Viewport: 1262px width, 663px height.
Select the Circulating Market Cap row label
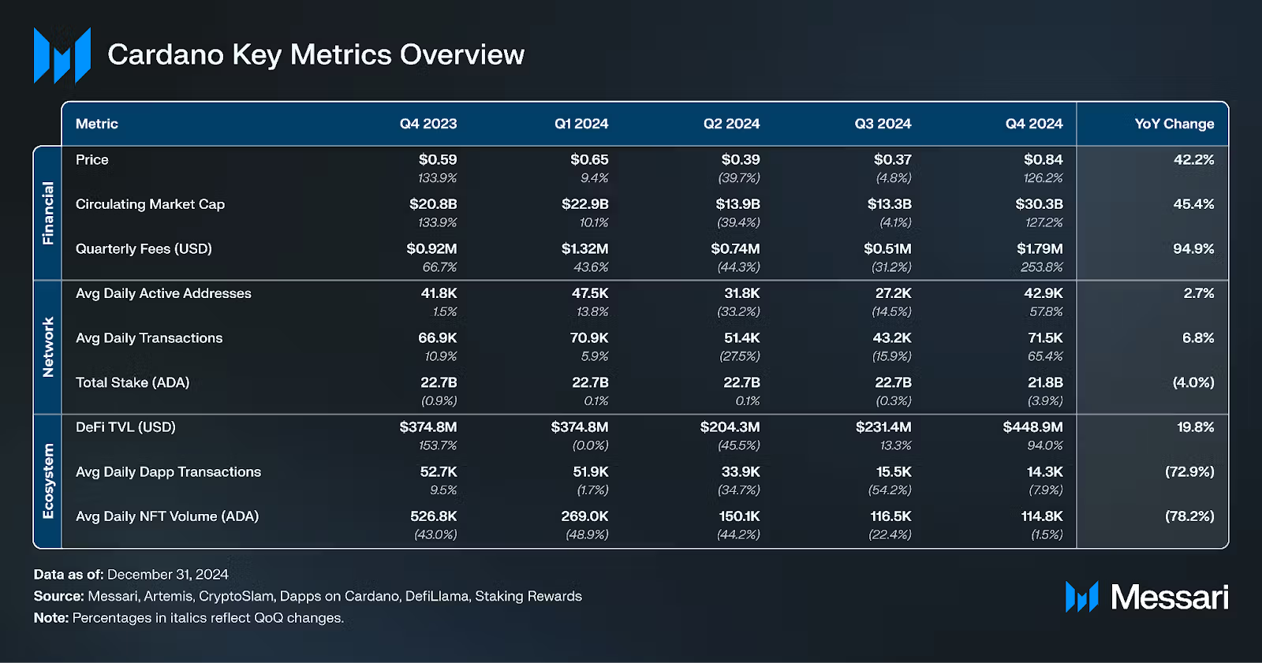(x=150, y=204)
